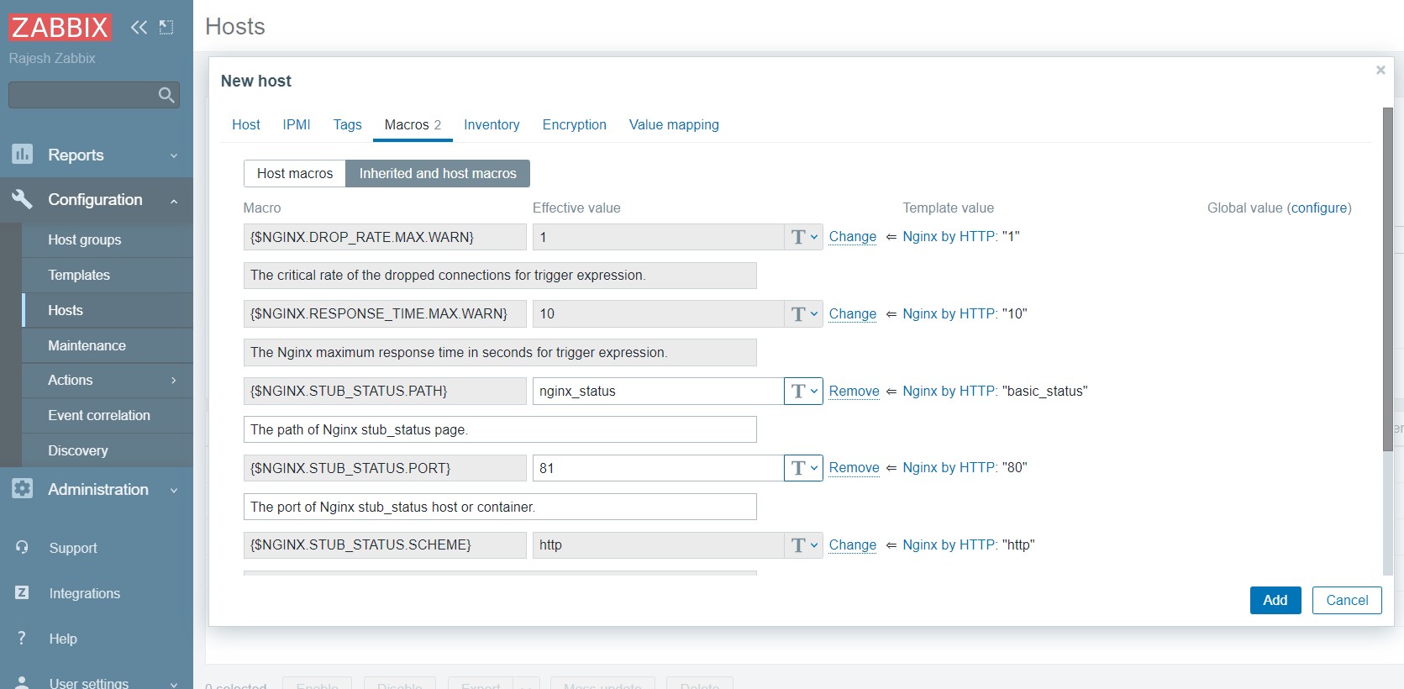
Task: Click the Zabbix logo
Action: point(60,27)
